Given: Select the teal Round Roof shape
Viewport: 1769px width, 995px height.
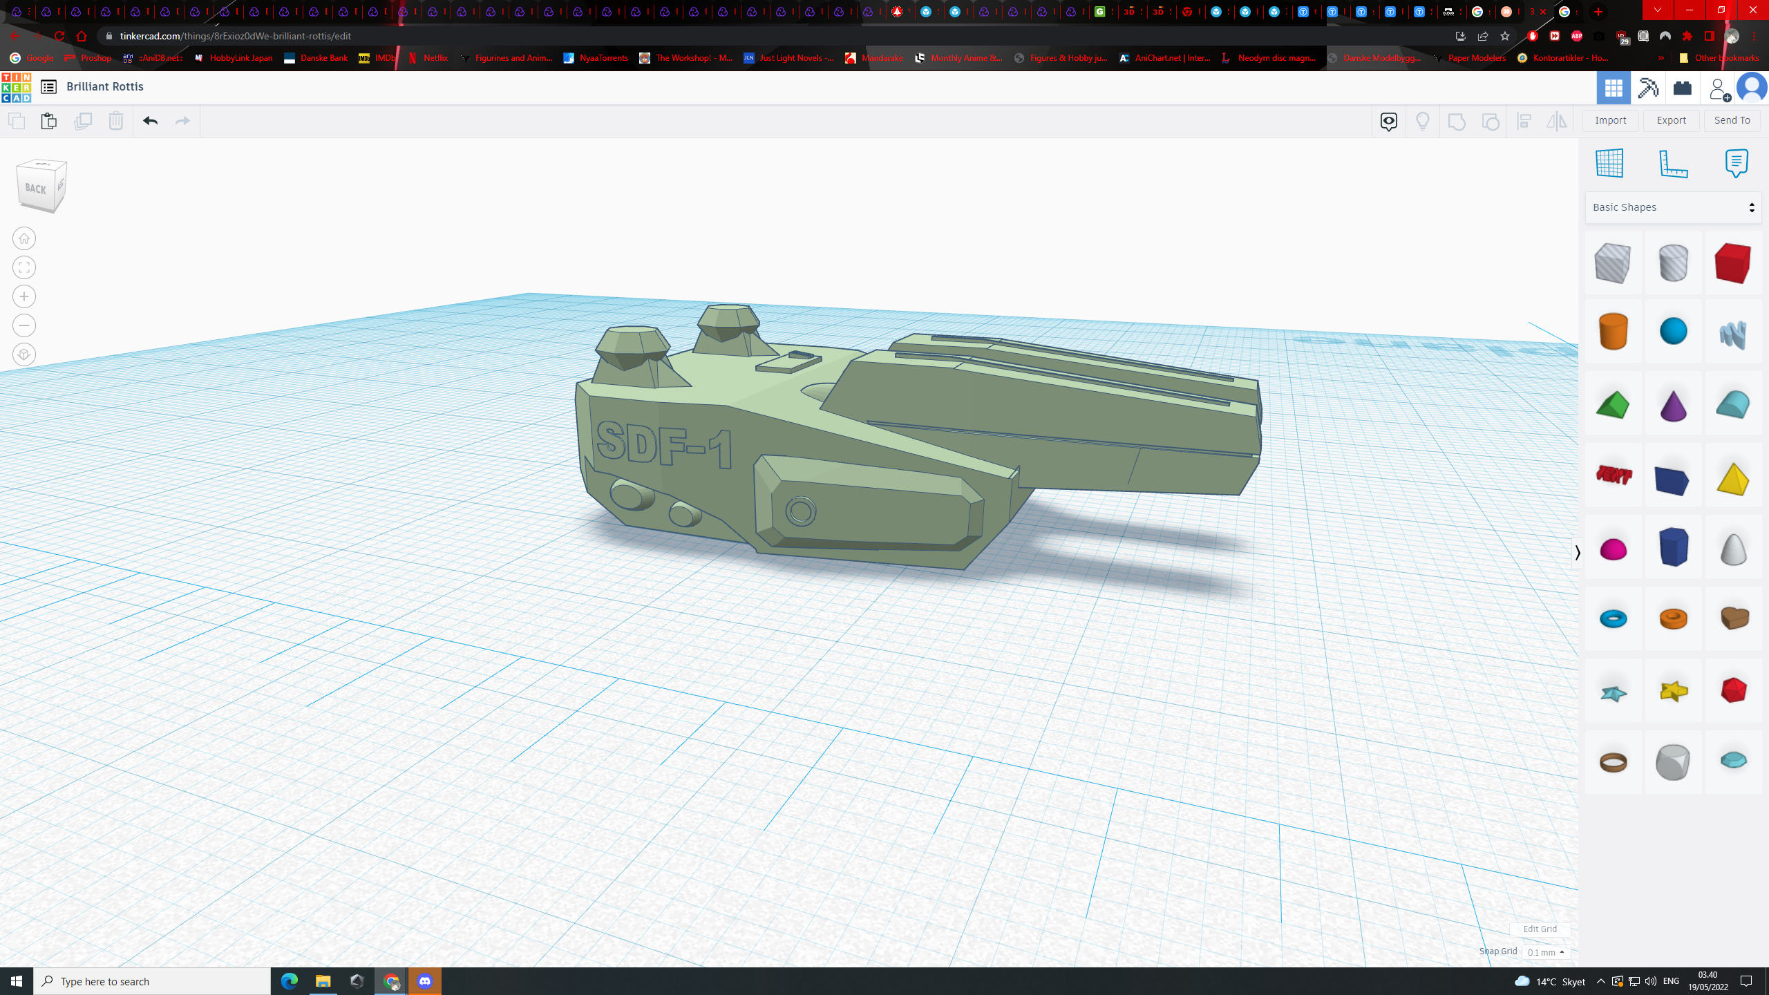Looking at the screenshot, I should pos(1733,405).
